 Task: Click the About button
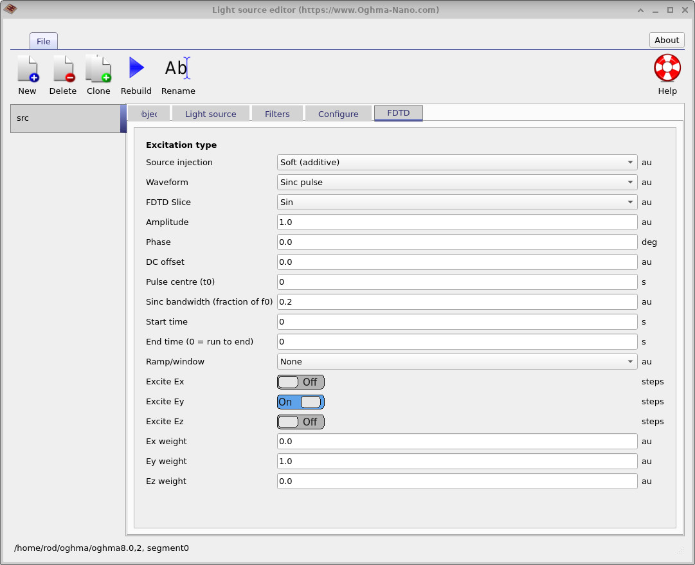666,40
